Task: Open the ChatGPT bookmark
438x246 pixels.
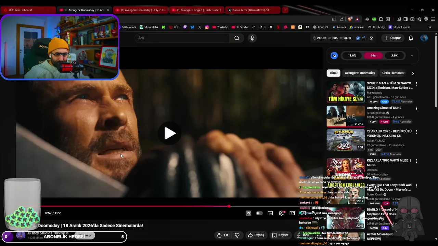Action: [x=320, y=27]
